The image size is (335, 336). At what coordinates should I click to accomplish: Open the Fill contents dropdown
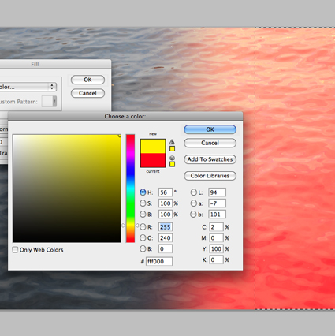[28, 87]
